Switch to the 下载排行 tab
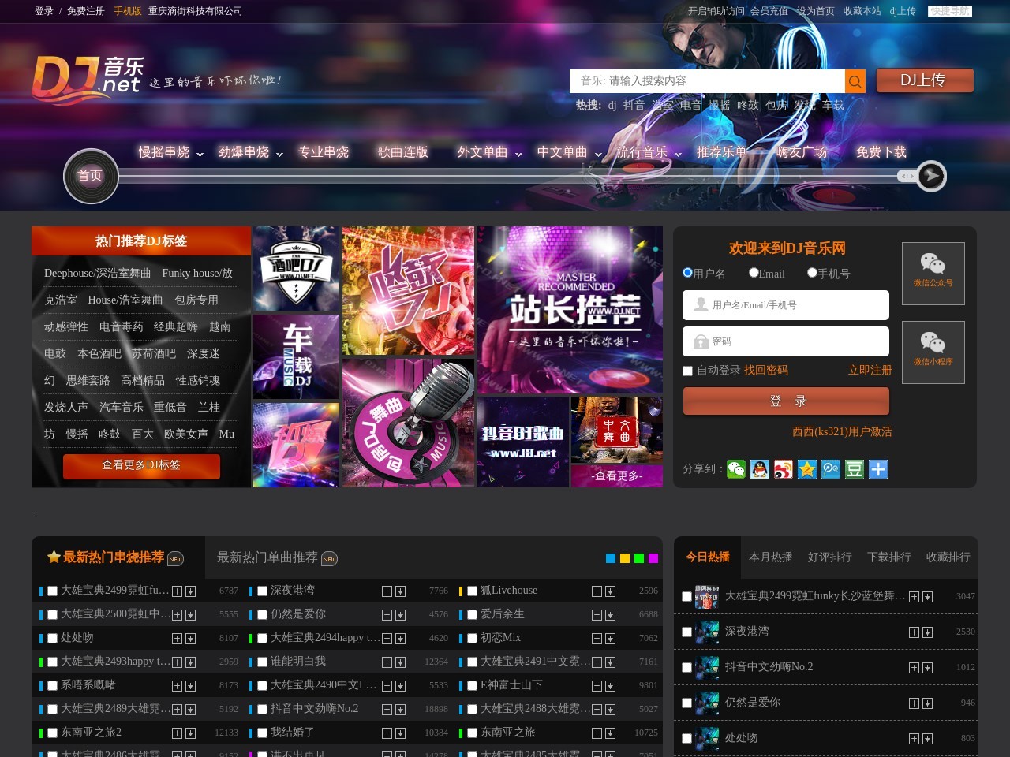The image size is (1010, 757). (x=888, y=557)
